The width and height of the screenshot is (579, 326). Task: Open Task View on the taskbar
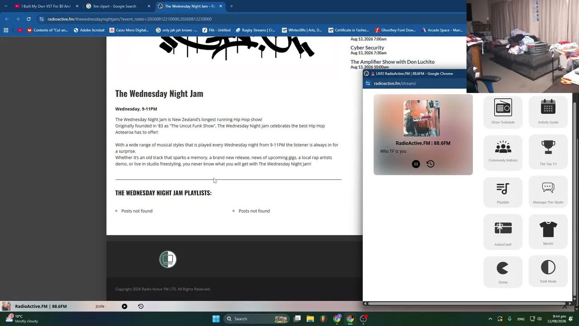[x=297, y=319]
